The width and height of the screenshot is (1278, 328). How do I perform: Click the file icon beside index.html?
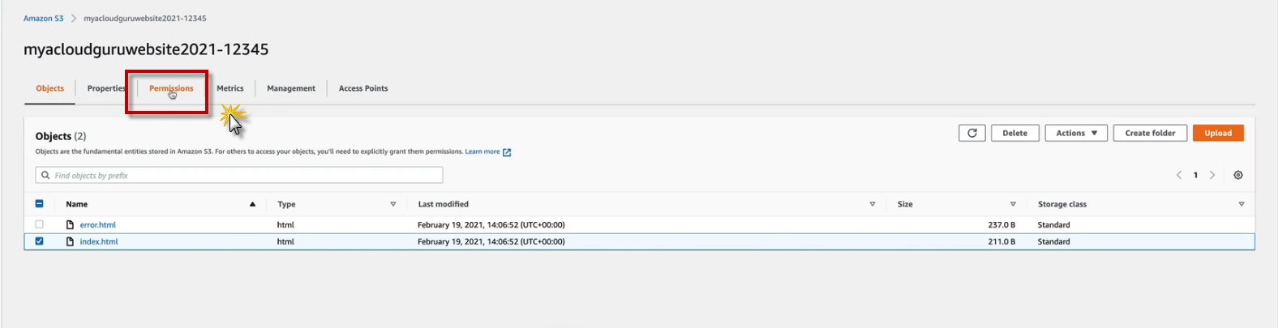(70, 241)
